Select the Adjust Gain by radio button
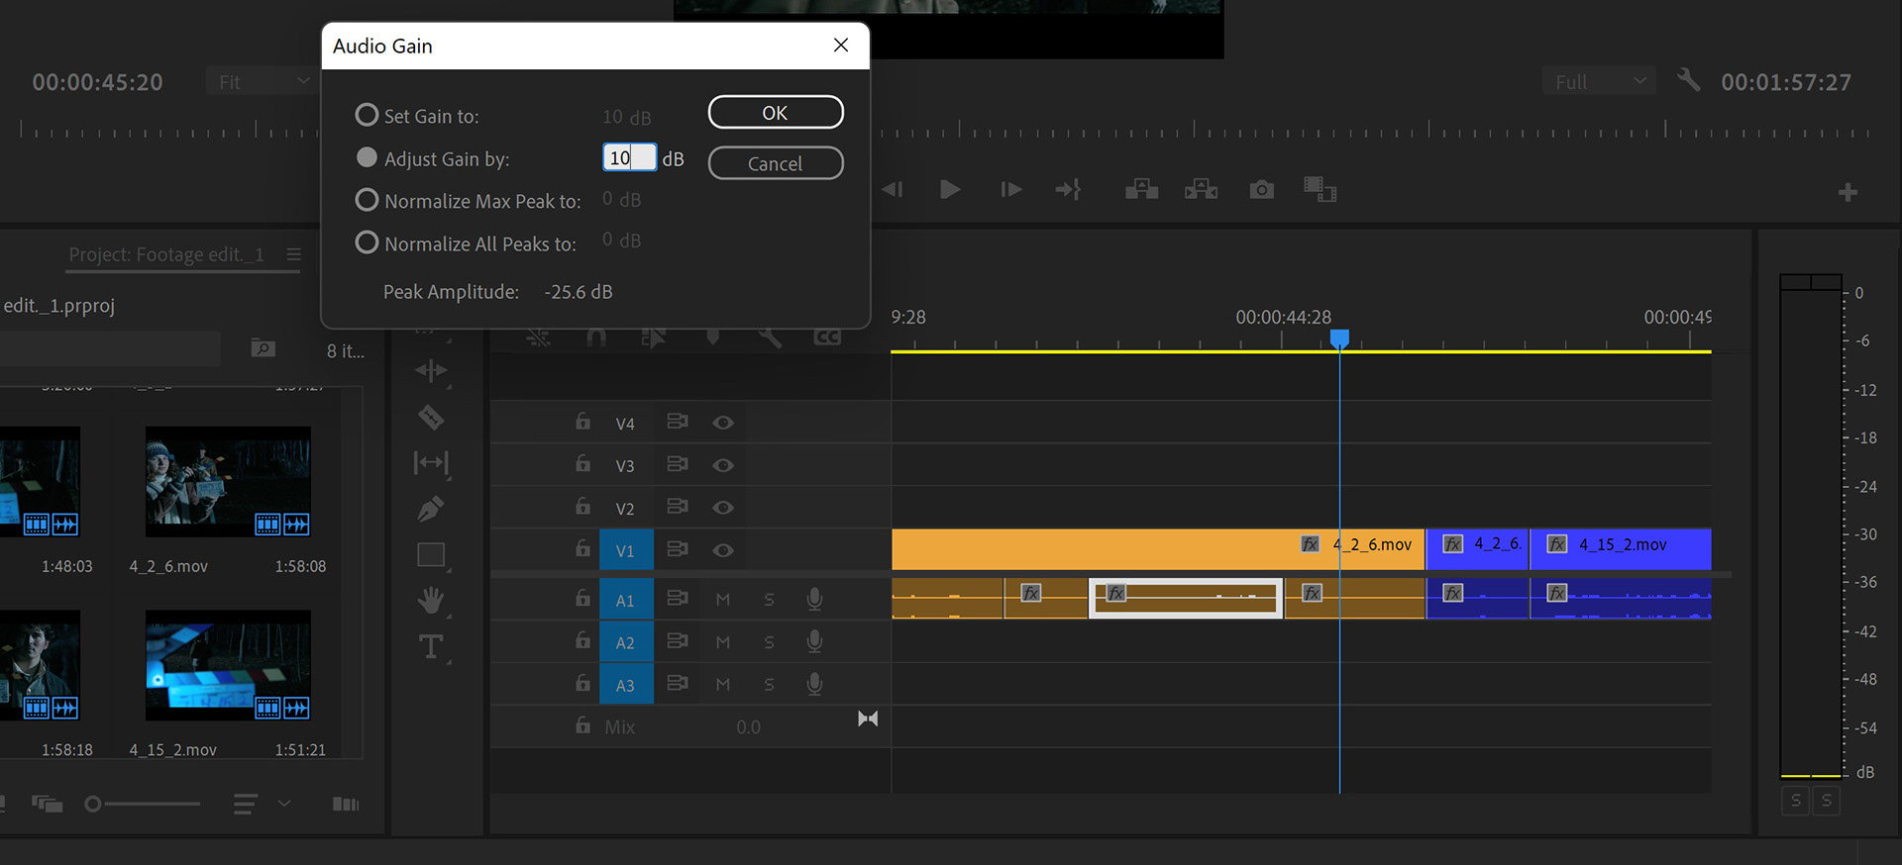The image size is (1902, 865). tap(367, 158)
